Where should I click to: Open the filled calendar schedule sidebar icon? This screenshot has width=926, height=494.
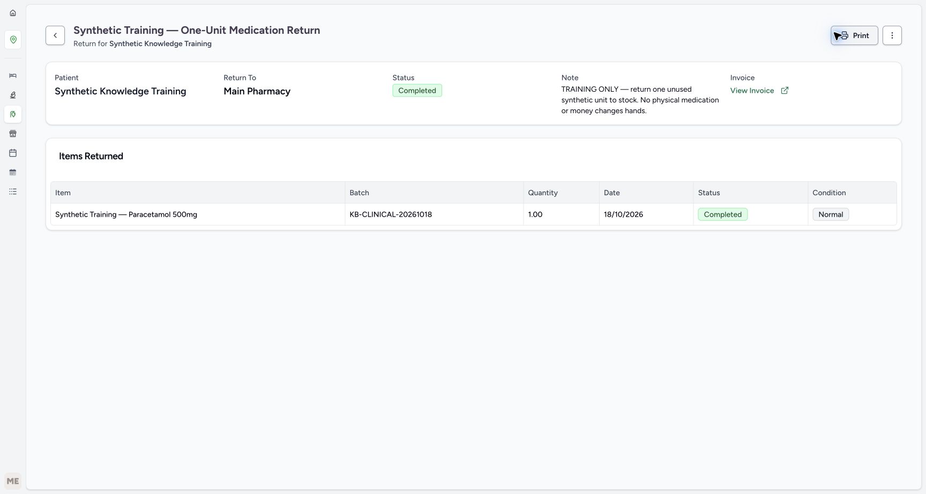coord(13,172)
